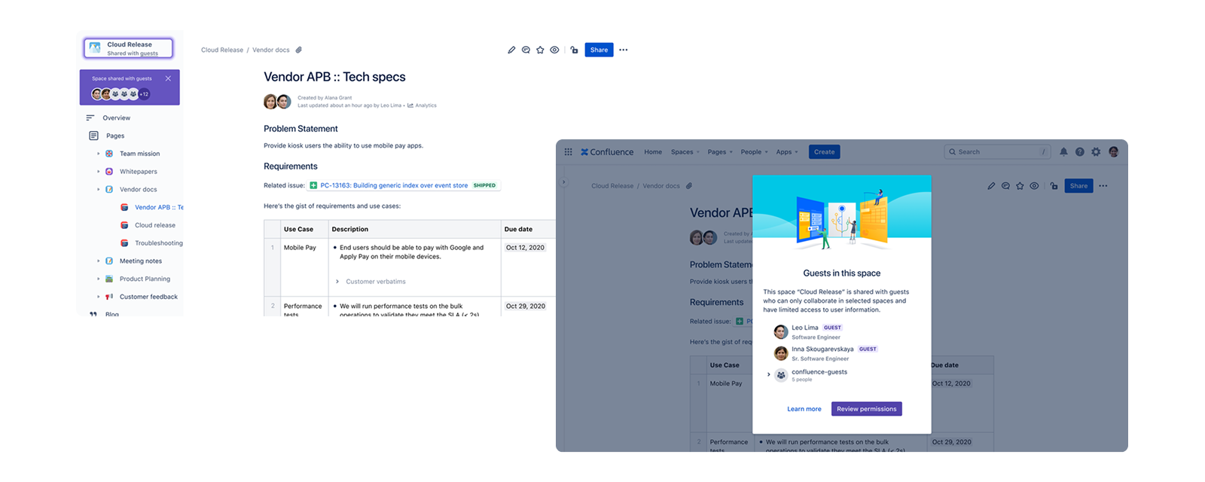Open the Apps dropdown menu
The width and height of the screenshot is (1205, 482).
(786, 152)
